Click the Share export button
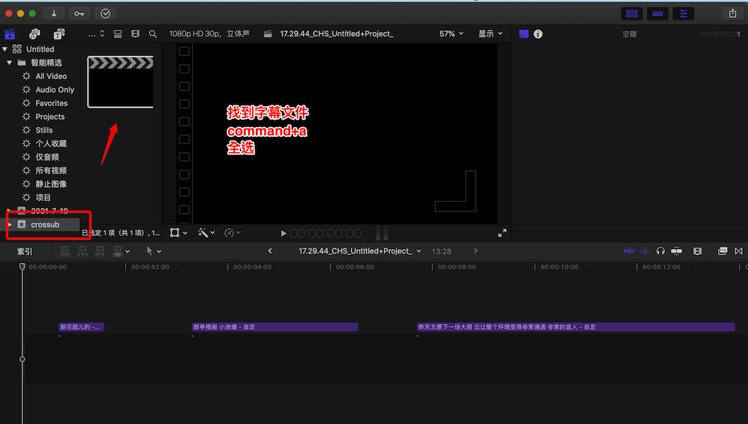 (732, 13)
